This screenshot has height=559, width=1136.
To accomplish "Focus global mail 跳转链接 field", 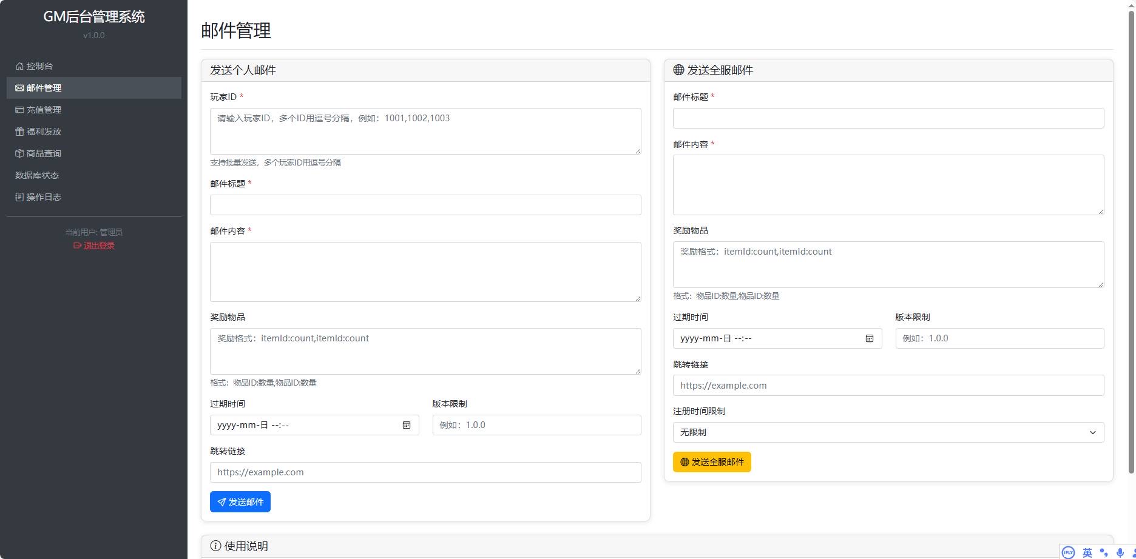I will [x=888, y=386].
